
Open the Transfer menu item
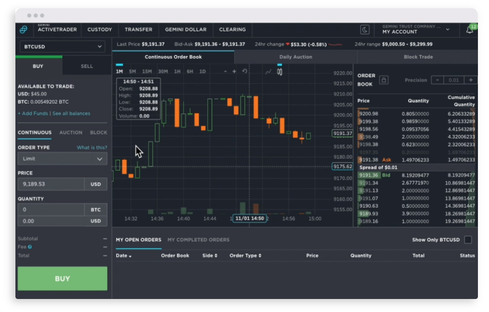click(138, 29)
